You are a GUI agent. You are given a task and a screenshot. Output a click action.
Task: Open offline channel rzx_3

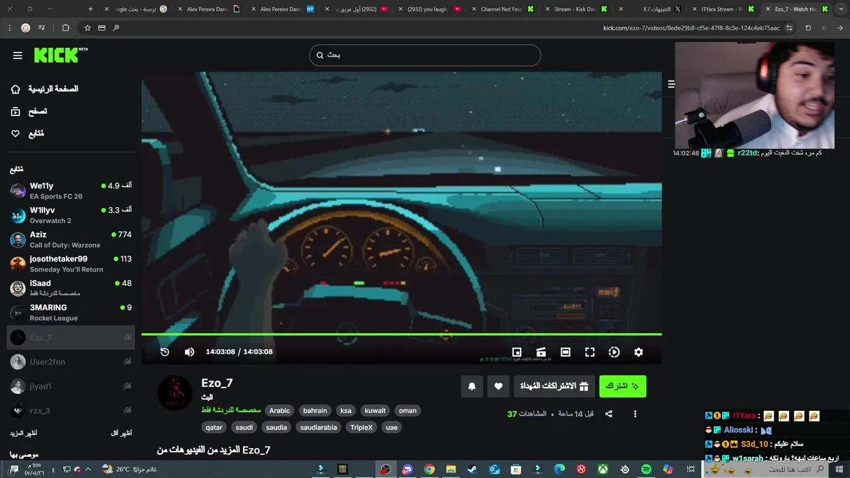(x=70, y=410)
